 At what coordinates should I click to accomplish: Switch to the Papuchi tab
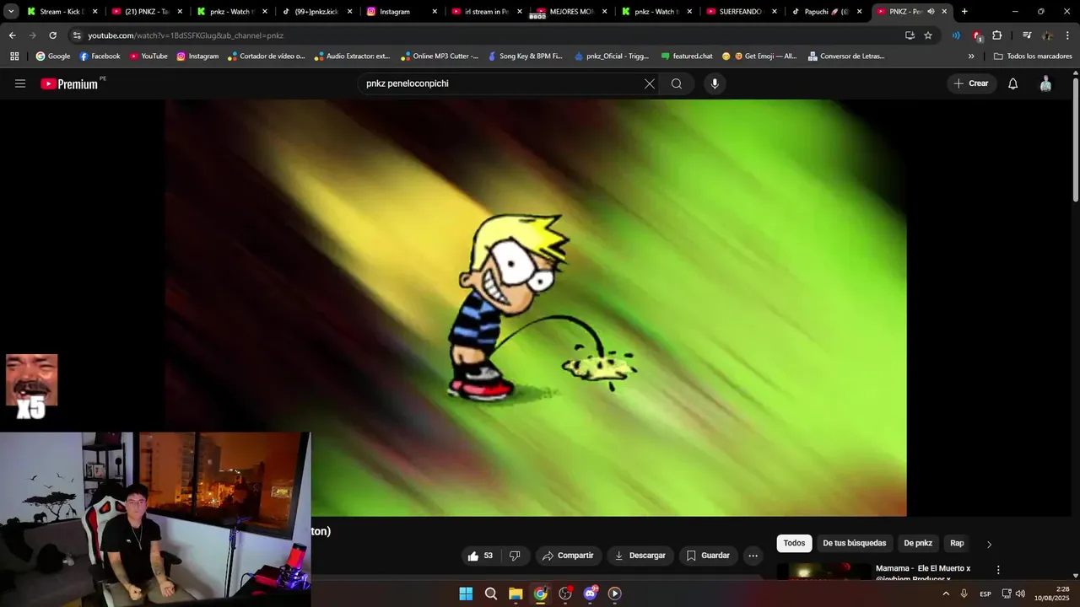click(825, 12)
